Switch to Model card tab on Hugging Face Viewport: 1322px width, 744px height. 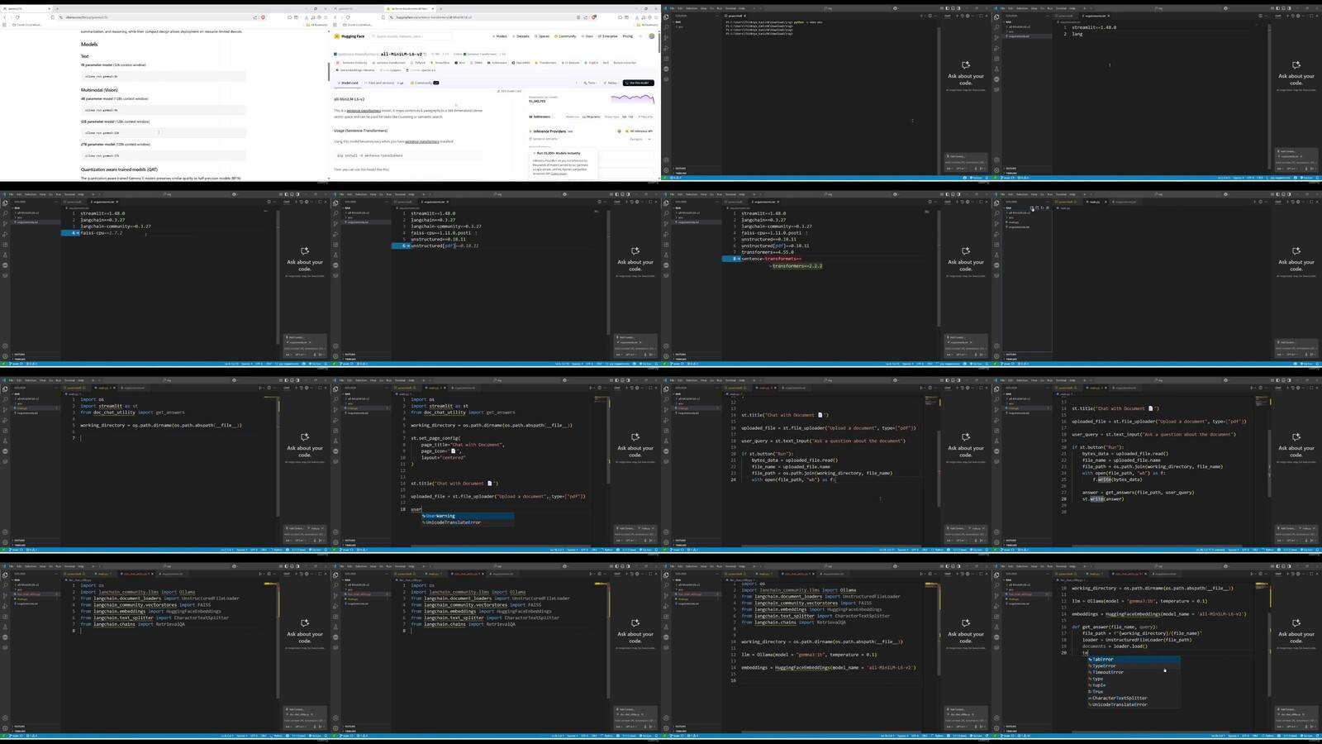pyautogui.click(x=348, y=83)
